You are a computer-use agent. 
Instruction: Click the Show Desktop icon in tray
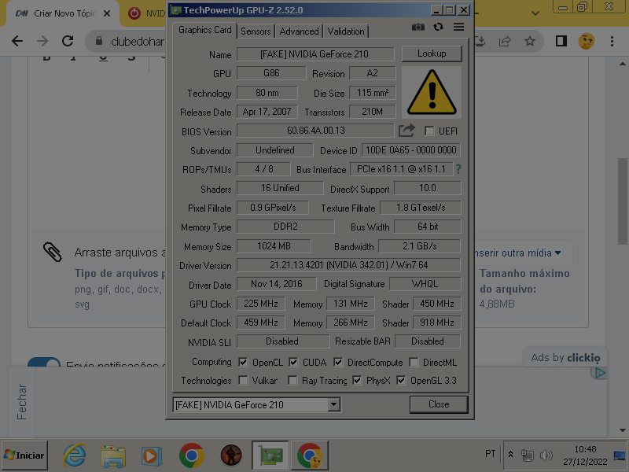(x=620, y=455)
